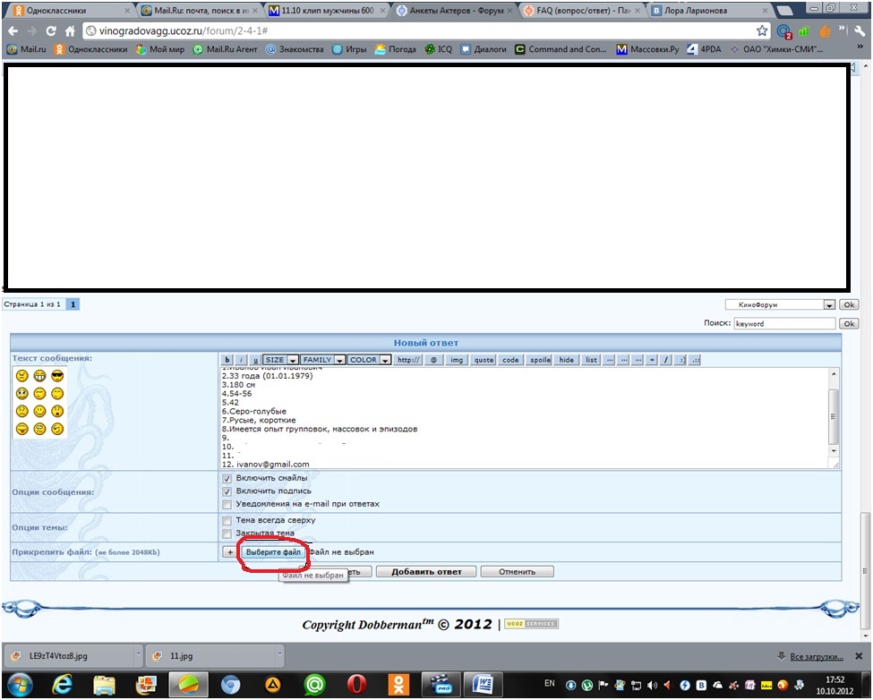Open the LE9zT4Vtoz8.jpg download options arrow
873x700 pixels.
tap(138, 655)
